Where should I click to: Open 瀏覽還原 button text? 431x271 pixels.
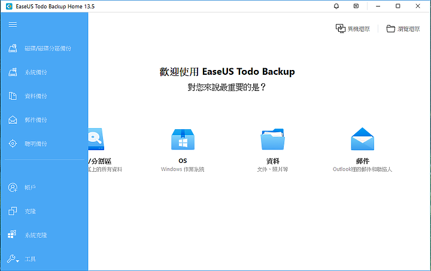click(x=408, y=29)
